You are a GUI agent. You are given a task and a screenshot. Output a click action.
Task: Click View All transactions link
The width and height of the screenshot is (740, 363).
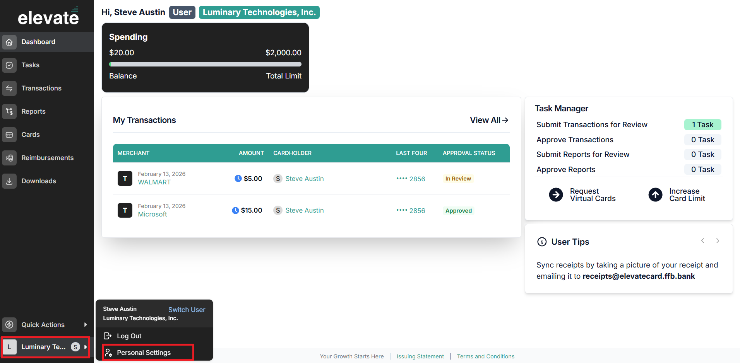coord(489,120)
